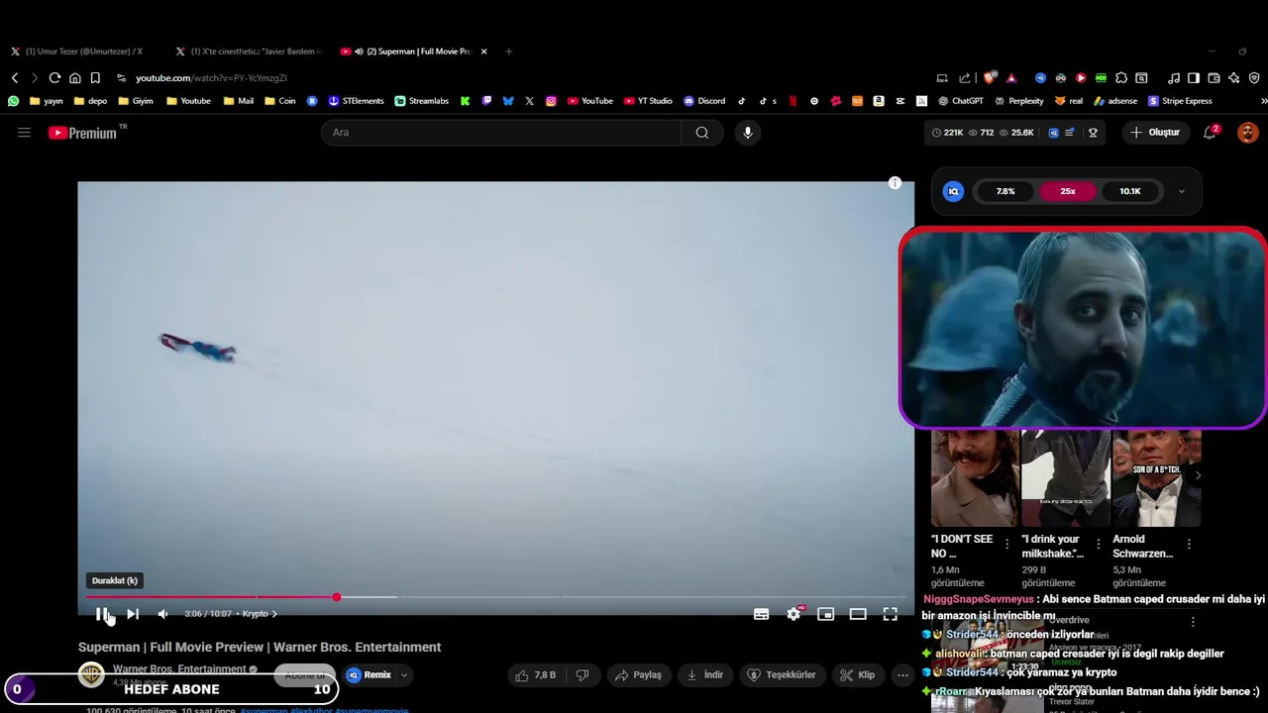Like the video with 7,8 B likes
Screen dimensions: 1268x713
536,675
